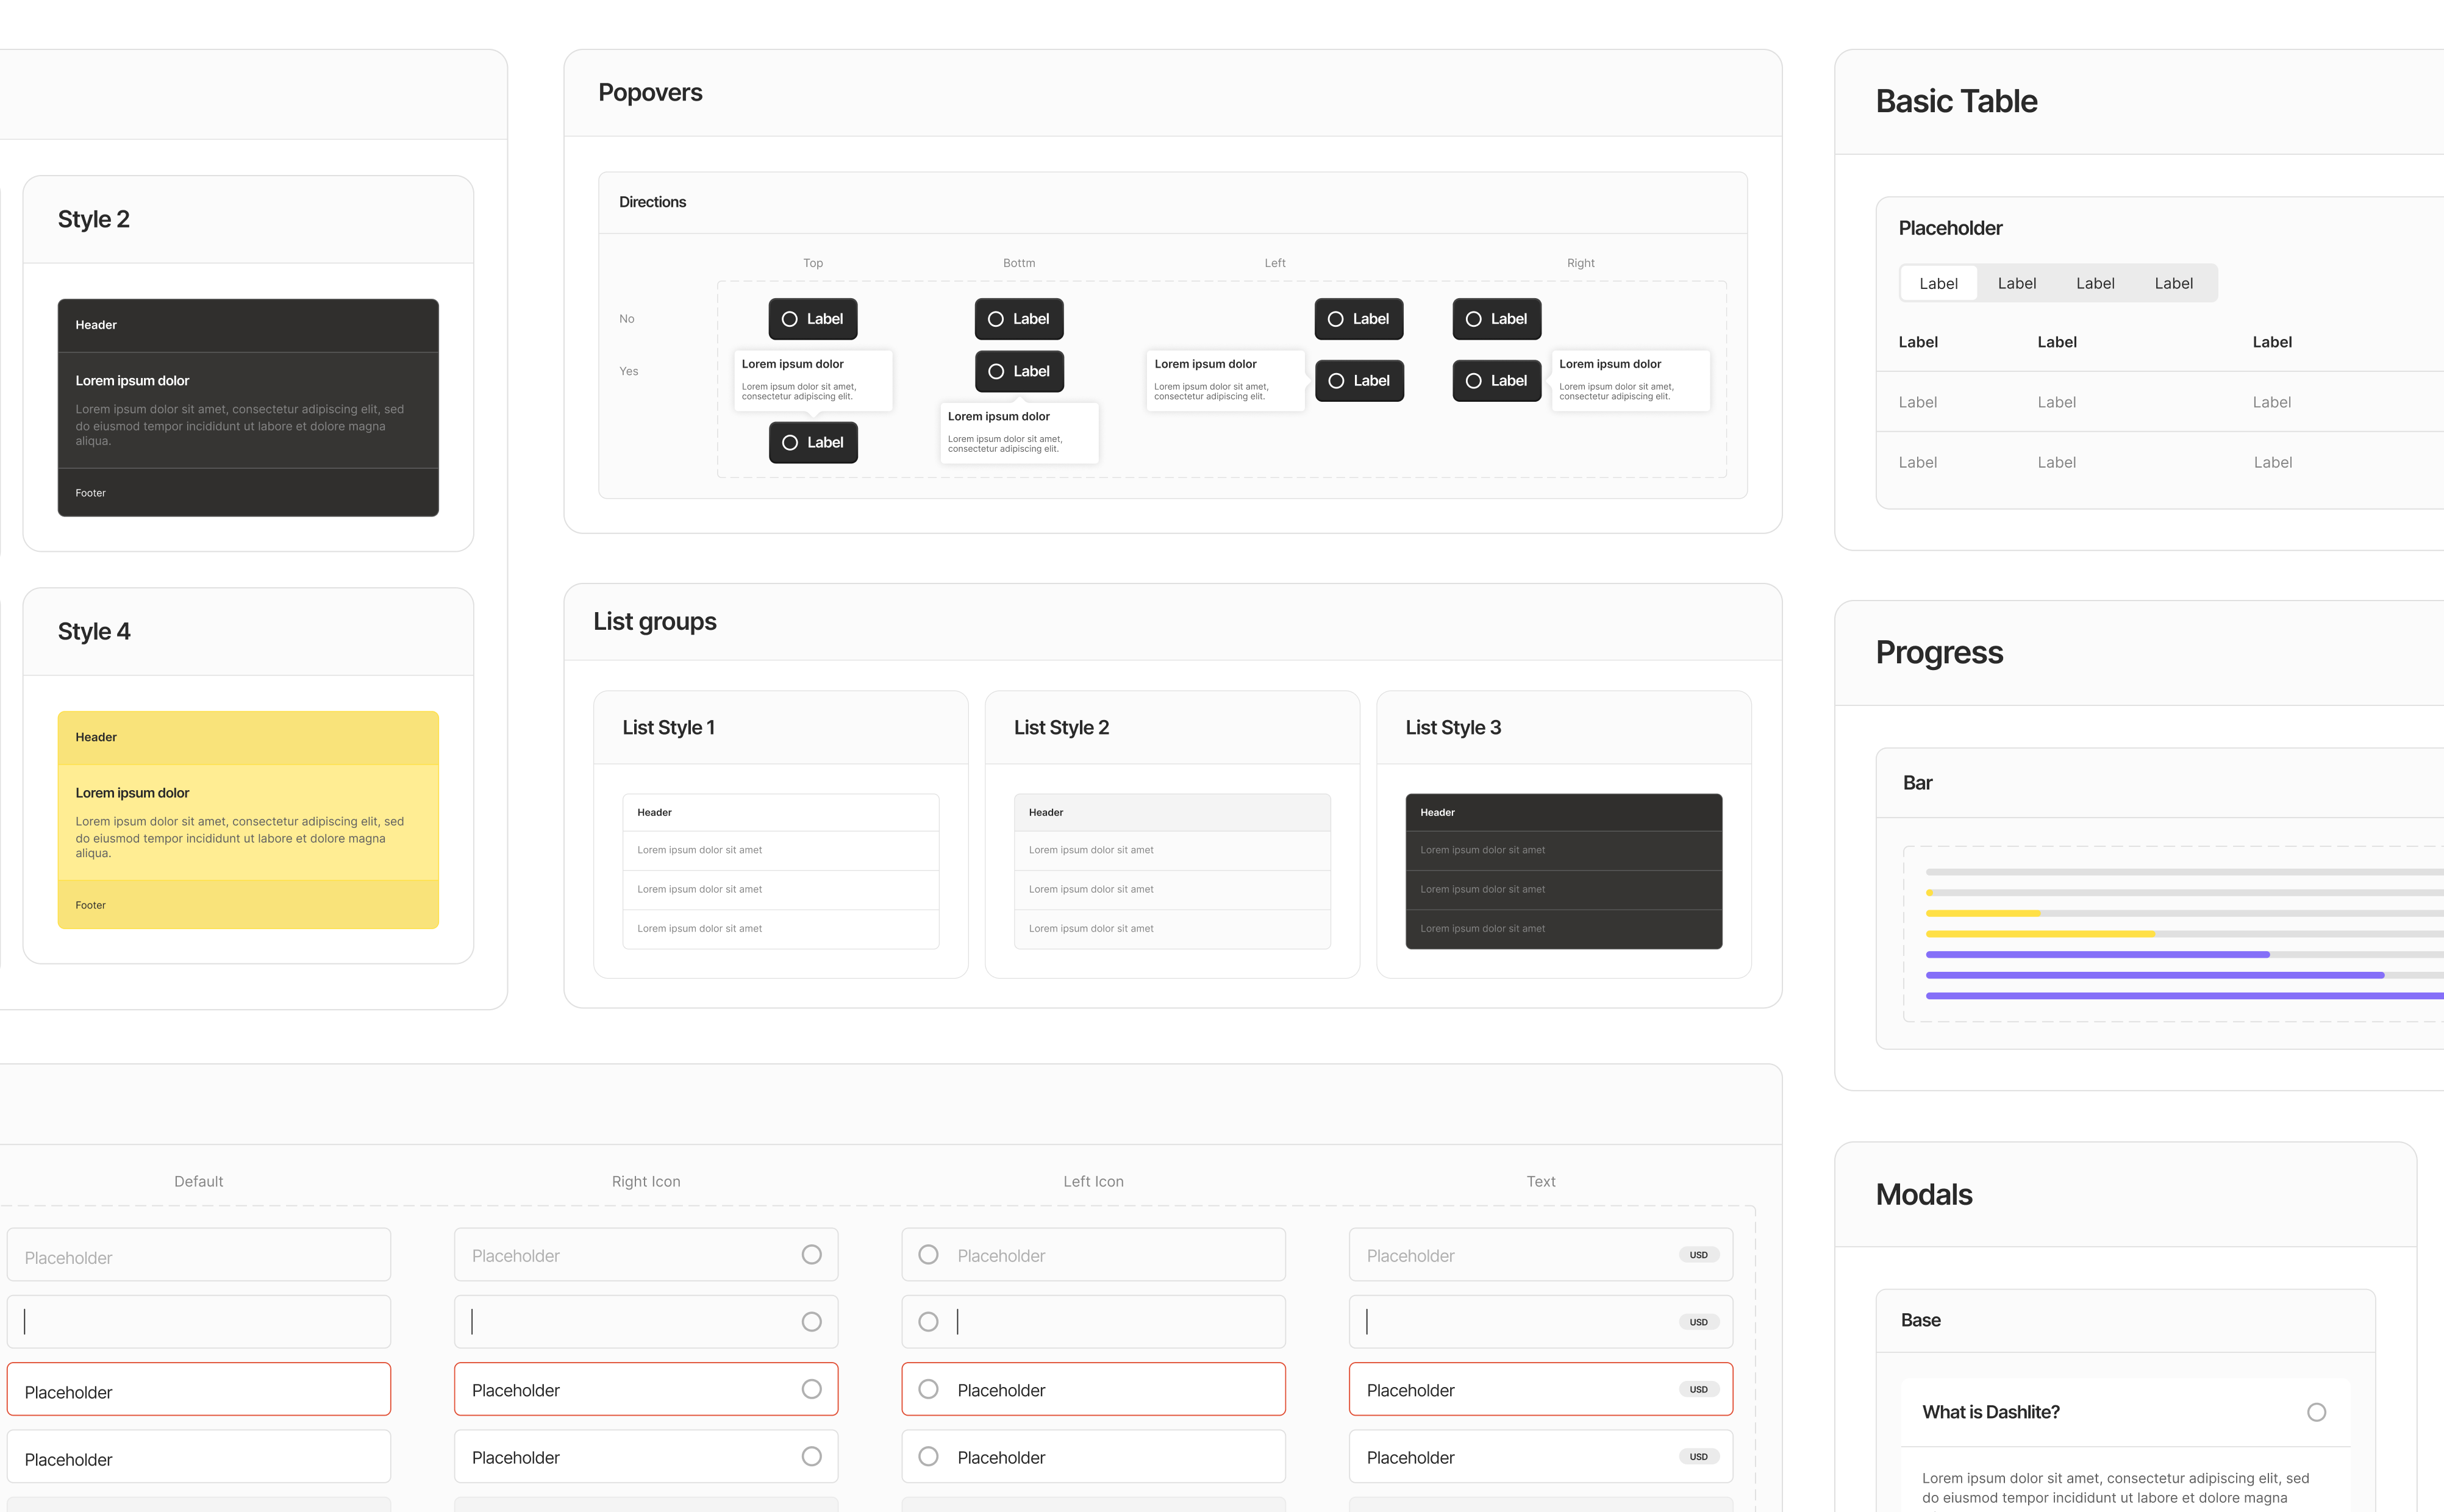This screenshot has height=1512, width=2444.
Task: Click USD badge in first Text input
Action: click(x=1698, y=1255)
